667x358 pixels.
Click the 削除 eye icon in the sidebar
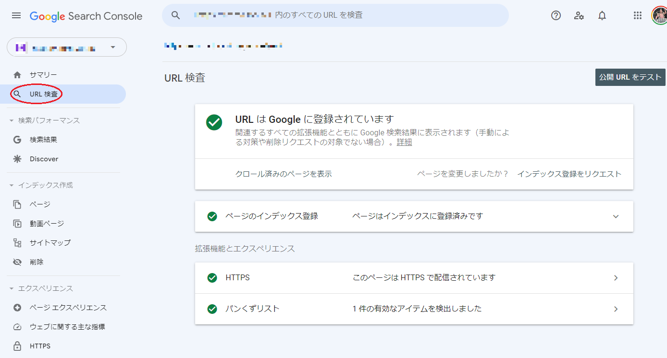pos(17,262)
